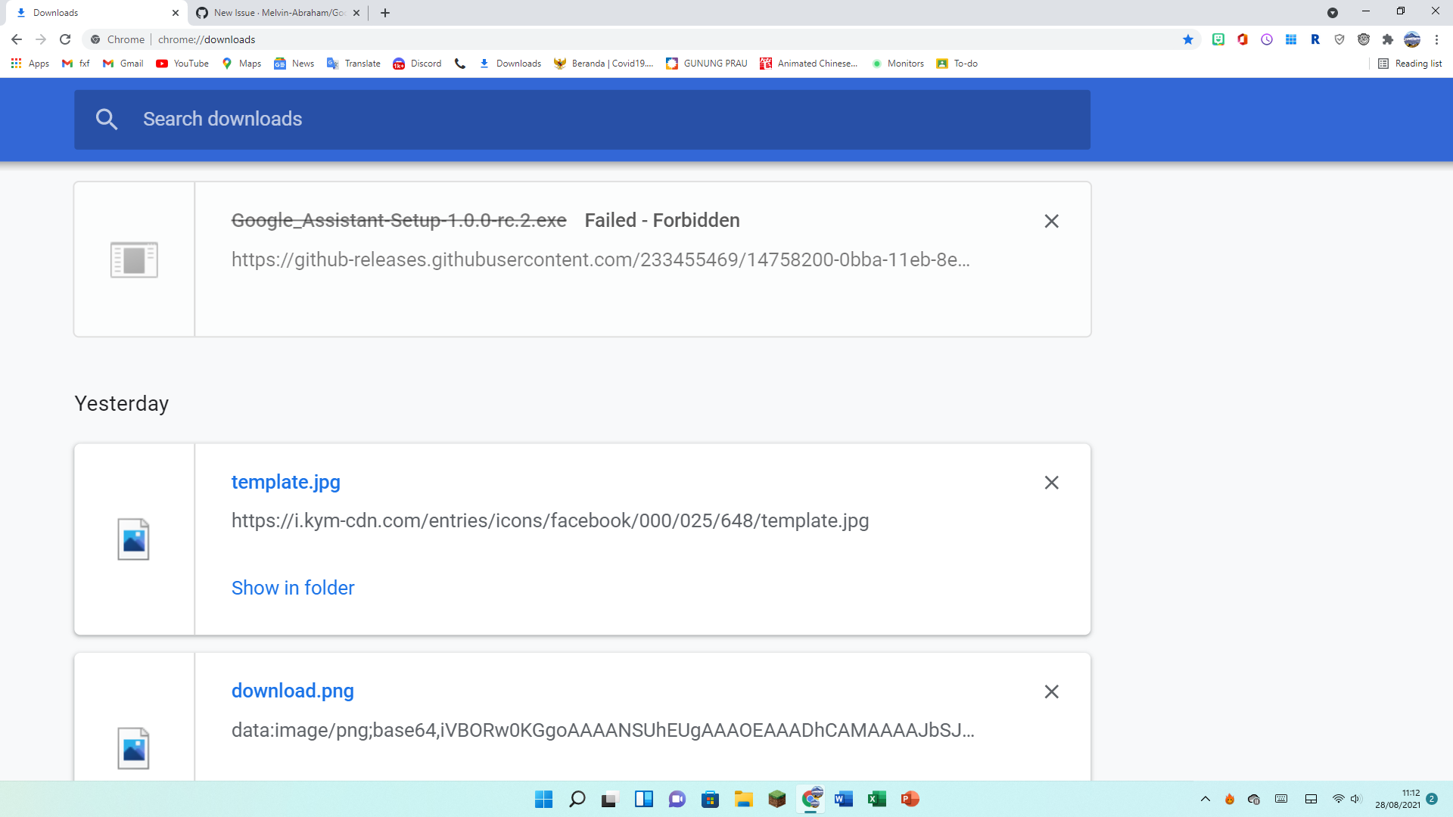
Task: Launch PowerPoint from the taskbar
Action: pyautogui.click(x=910, y=799)
